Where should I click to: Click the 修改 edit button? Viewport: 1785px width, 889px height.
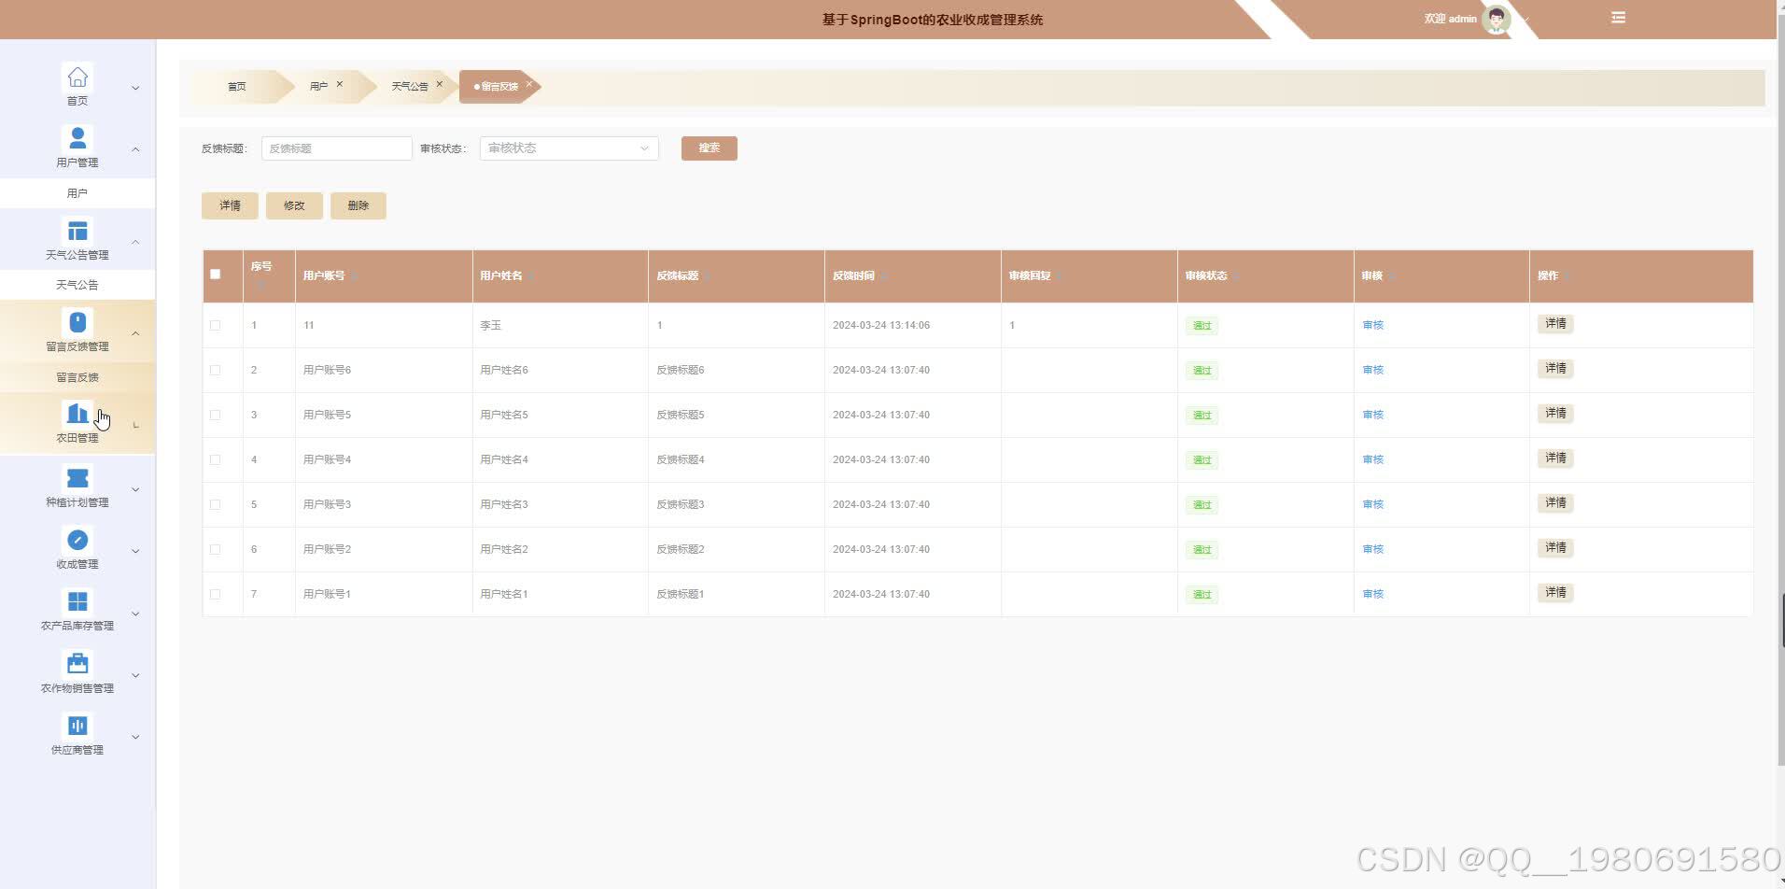(294, 205)
